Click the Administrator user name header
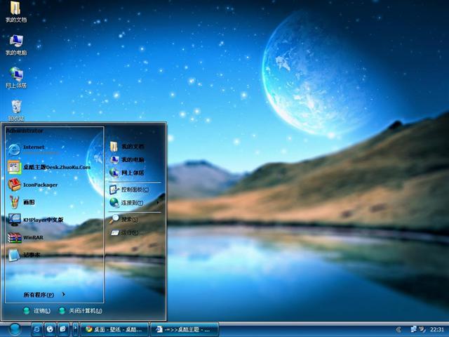This screenshot has height=337, width=449. click(25, 131)
